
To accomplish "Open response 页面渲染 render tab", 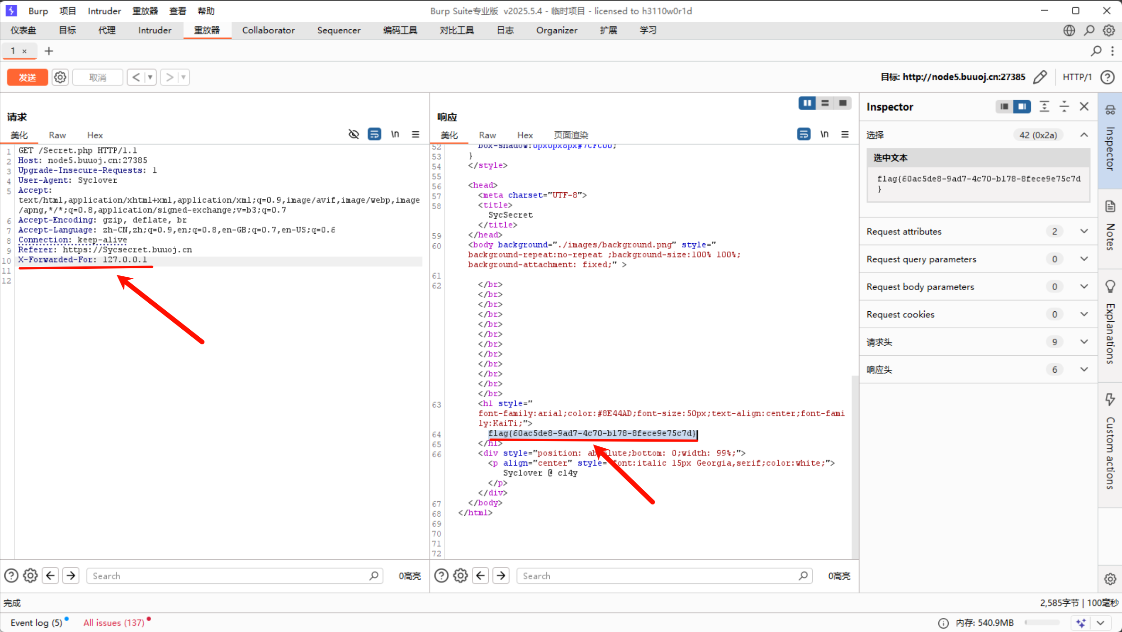I will pos(570,135).
